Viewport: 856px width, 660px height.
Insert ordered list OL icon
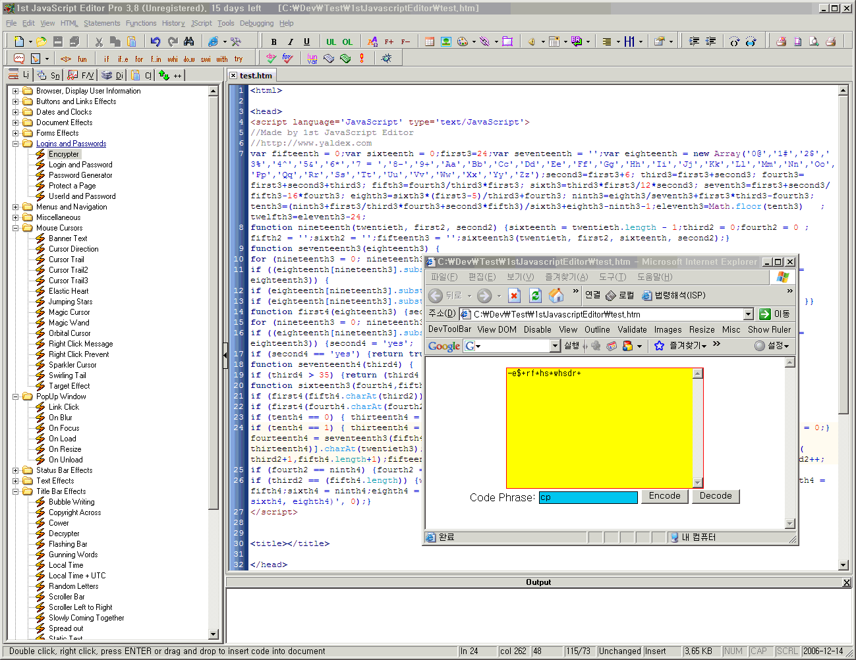(x=347, y=41)
